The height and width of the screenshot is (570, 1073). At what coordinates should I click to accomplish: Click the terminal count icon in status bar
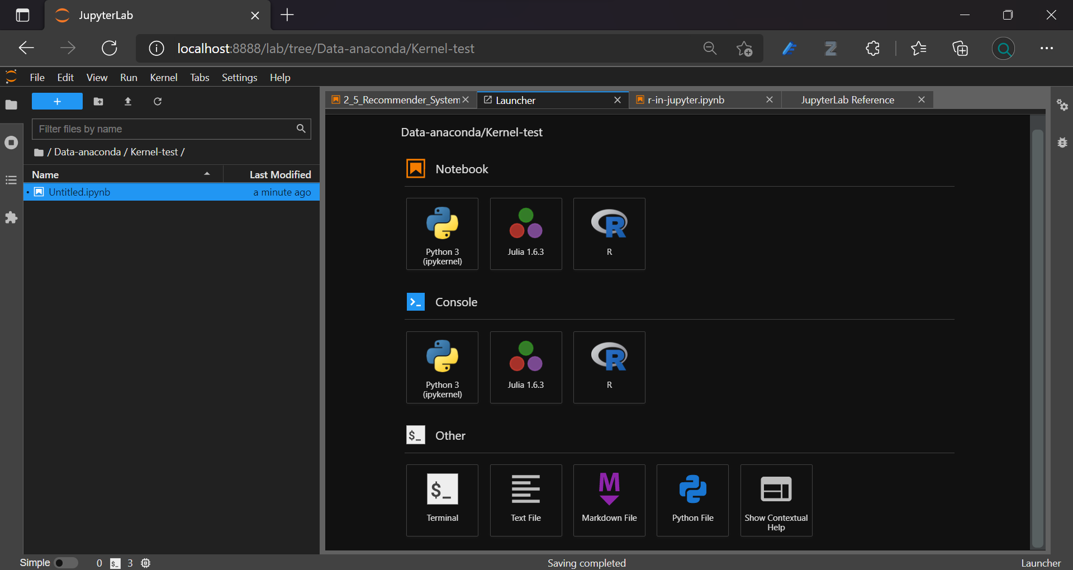pos(115,563)
